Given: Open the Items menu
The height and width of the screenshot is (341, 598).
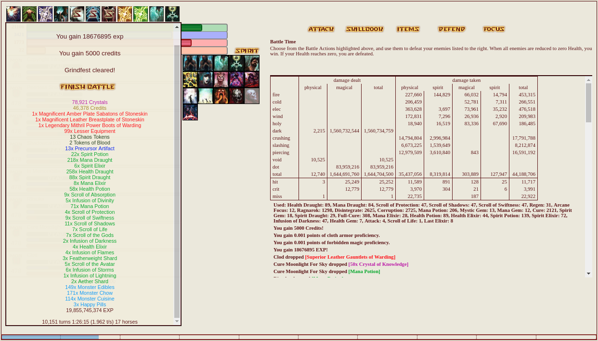Looking at the screenshot, I should [408, 29].
